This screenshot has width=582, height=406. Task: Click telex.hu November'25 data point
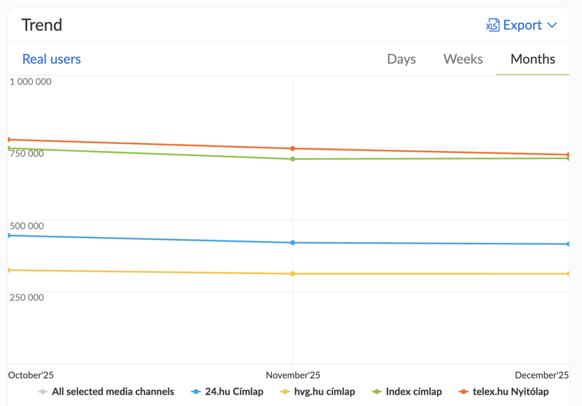tap(293, 148)
